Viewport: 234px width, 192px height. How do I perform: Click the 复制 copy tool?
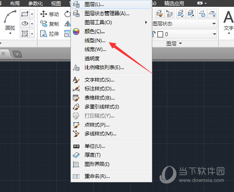pyautogui.click(x=50, y=24)
